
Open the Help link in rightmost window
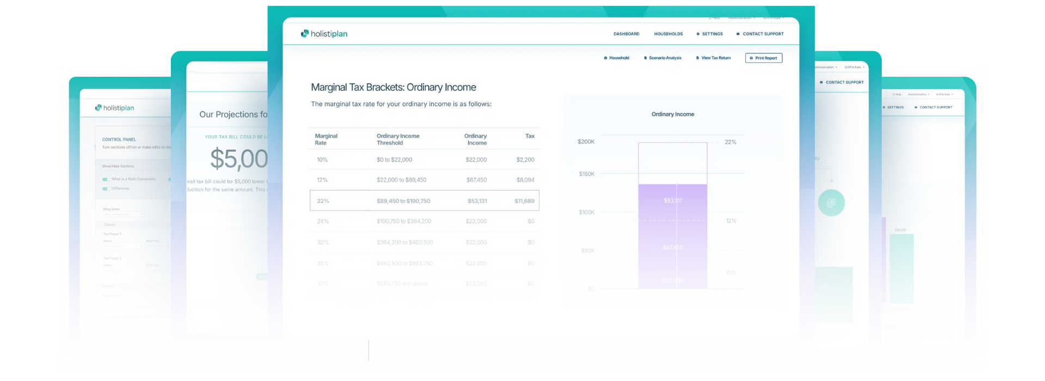coord(896,94)
